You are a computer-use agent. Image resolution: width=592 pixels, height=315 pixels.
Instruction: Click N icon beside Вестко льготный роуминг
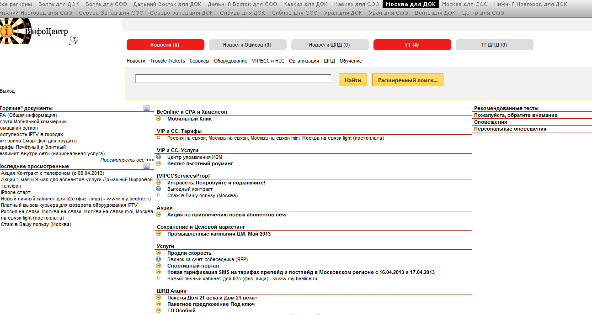click(x=159, y=163)
